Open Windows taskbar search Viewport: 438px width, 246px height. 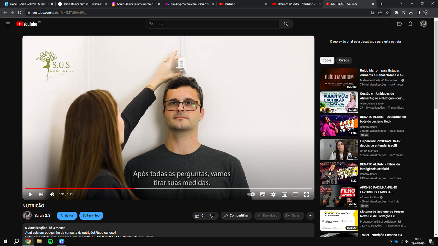[16, 241]
